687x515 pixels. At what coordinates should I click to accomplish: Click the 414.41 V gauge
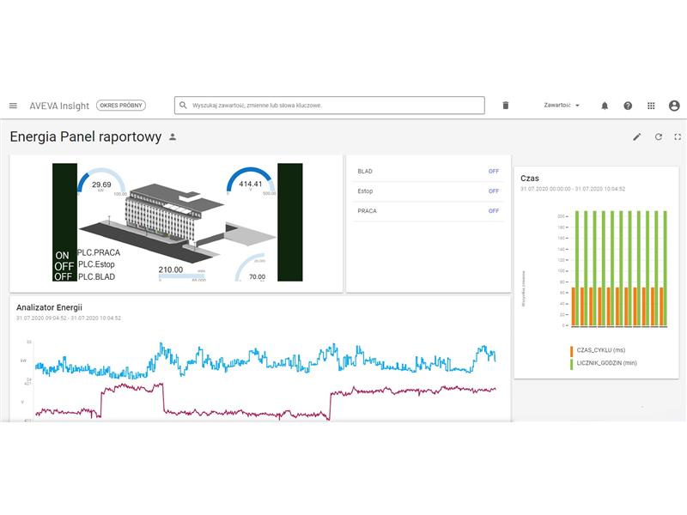[x=251, y=181]
